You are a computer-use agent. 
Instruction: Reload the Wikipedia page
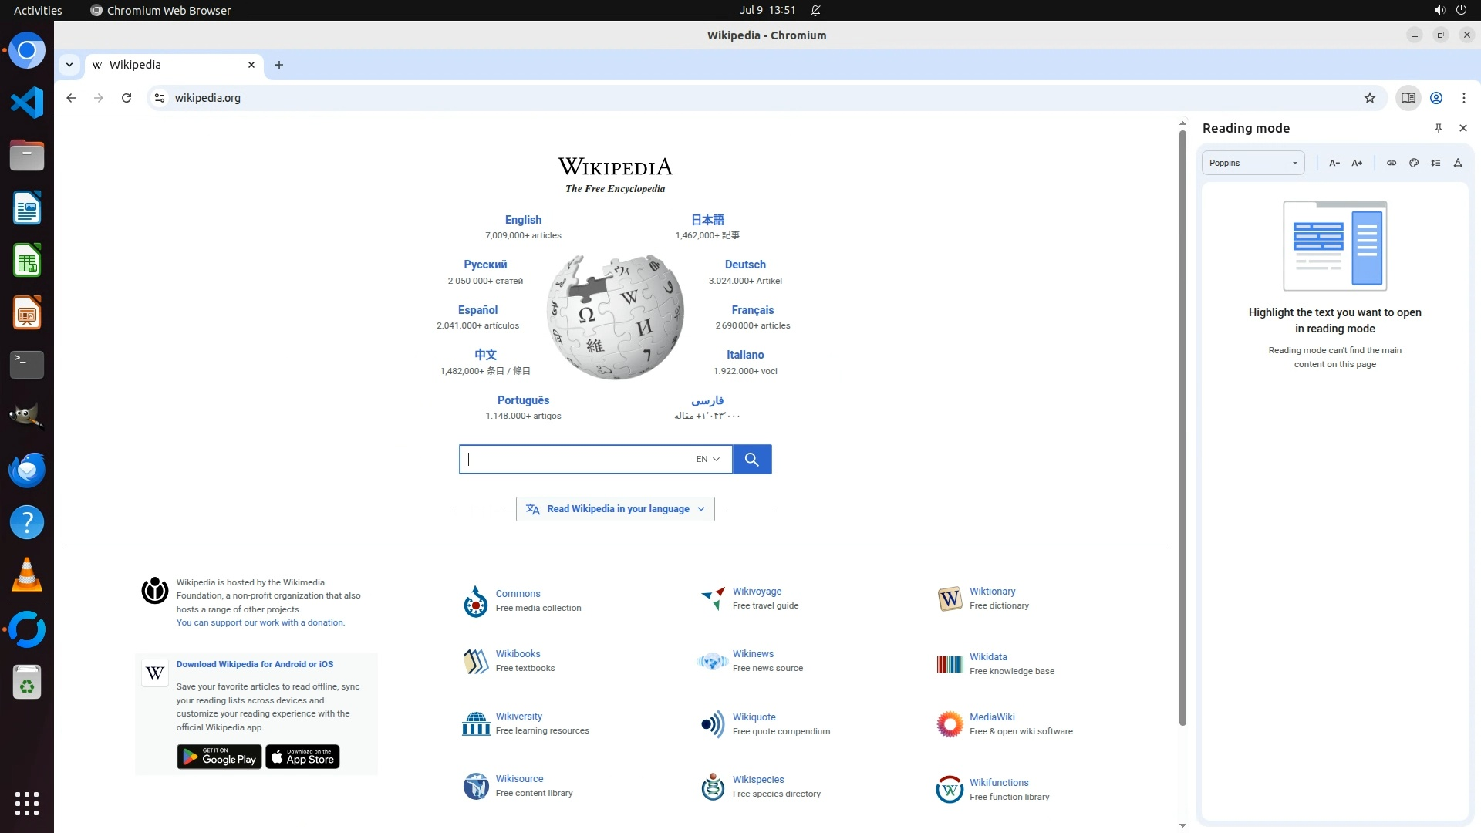coord(127,98)
